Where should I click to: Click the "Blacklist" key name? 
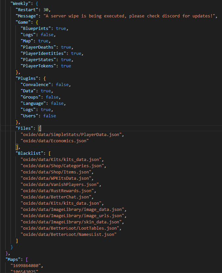click(x=30, y=153)
